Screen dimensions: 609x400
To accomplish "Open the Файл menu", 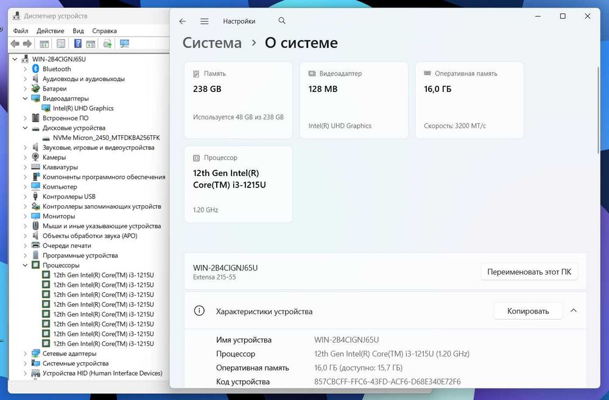I will coord(21,30).
